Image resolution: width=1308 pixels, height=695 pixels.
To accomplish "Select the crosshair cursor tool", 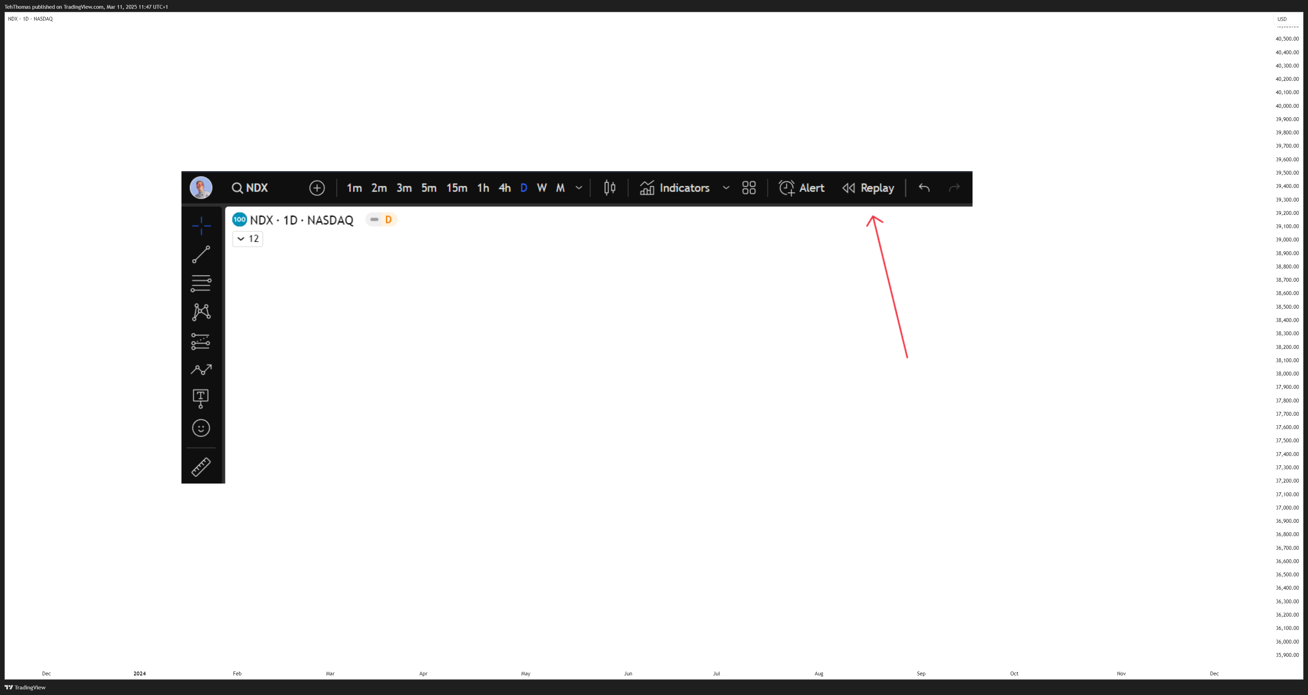I will [201, 226].
